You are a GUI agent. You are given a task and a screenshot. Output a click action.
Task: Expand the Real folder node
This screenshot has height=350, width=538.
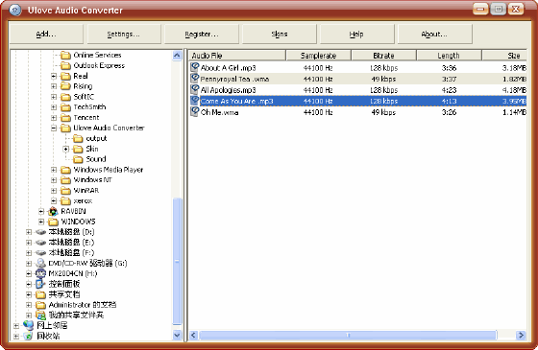pos(54,76)
